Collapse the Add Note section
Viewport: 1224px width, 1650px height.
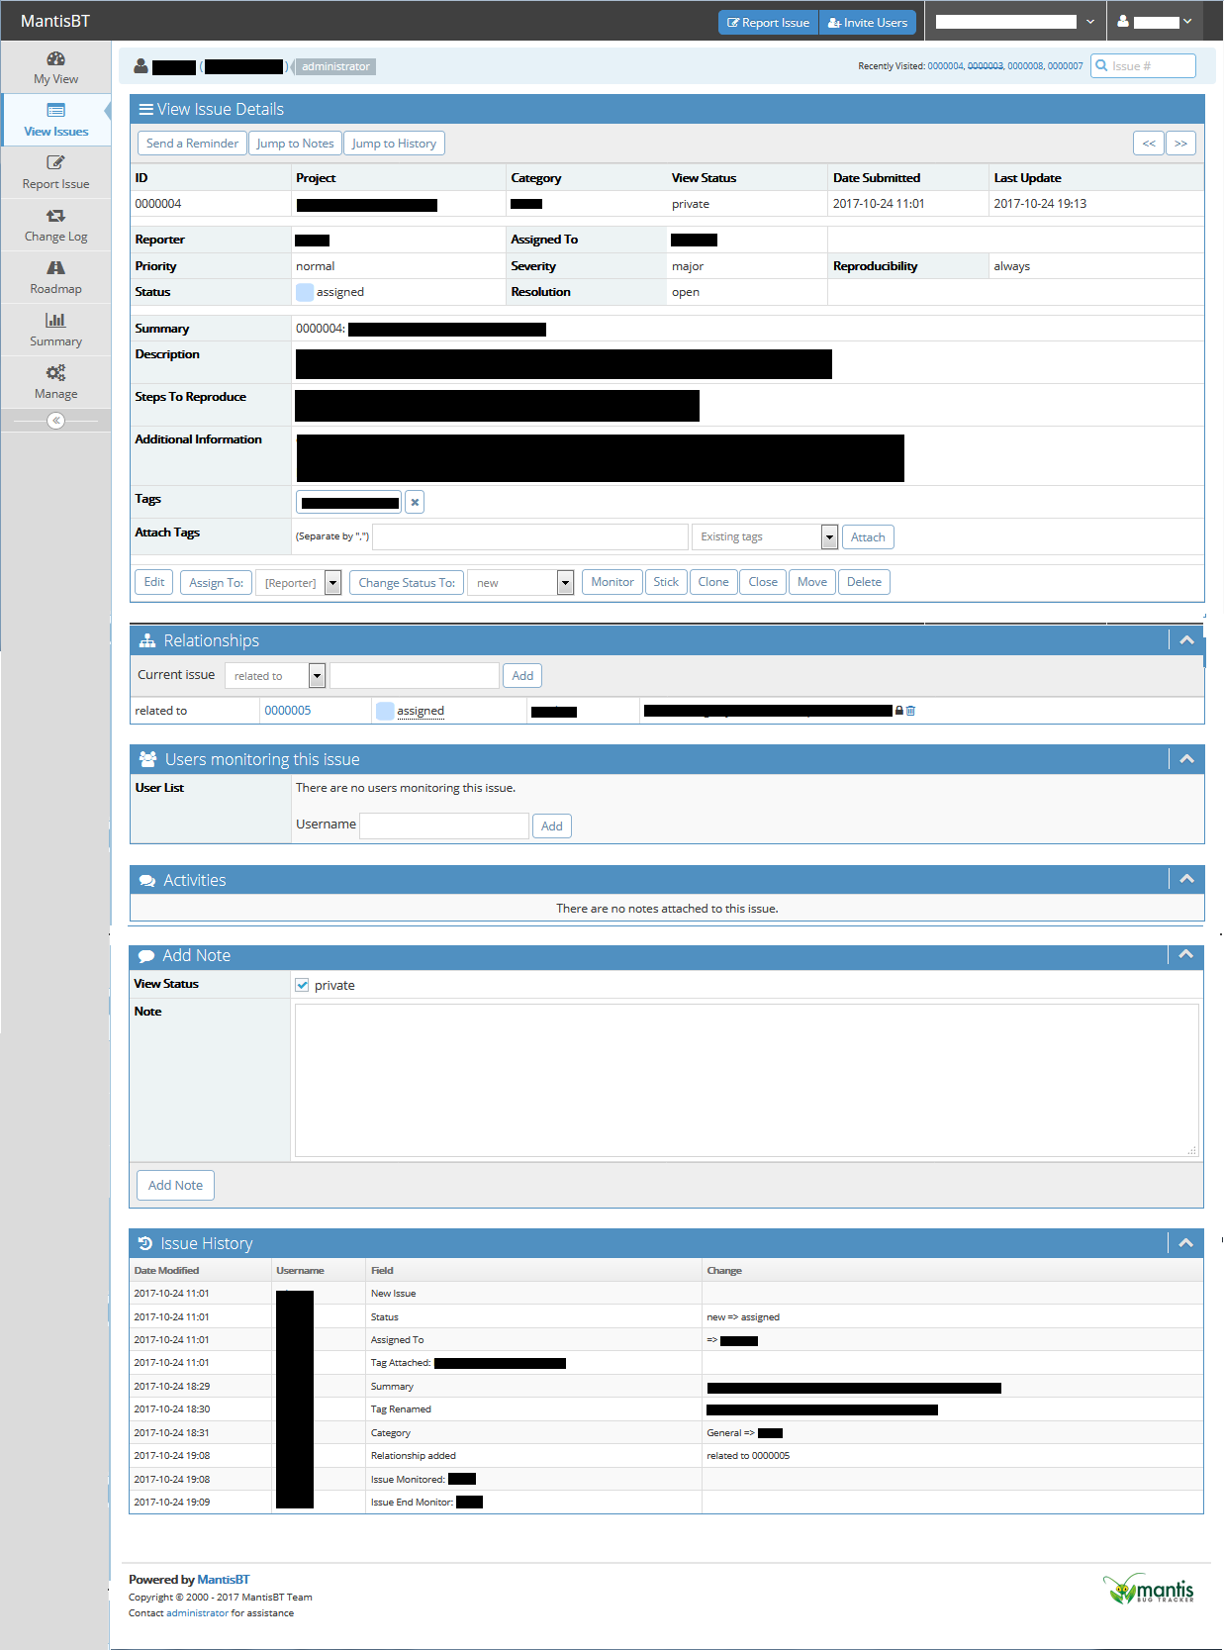click(1186, 954)
